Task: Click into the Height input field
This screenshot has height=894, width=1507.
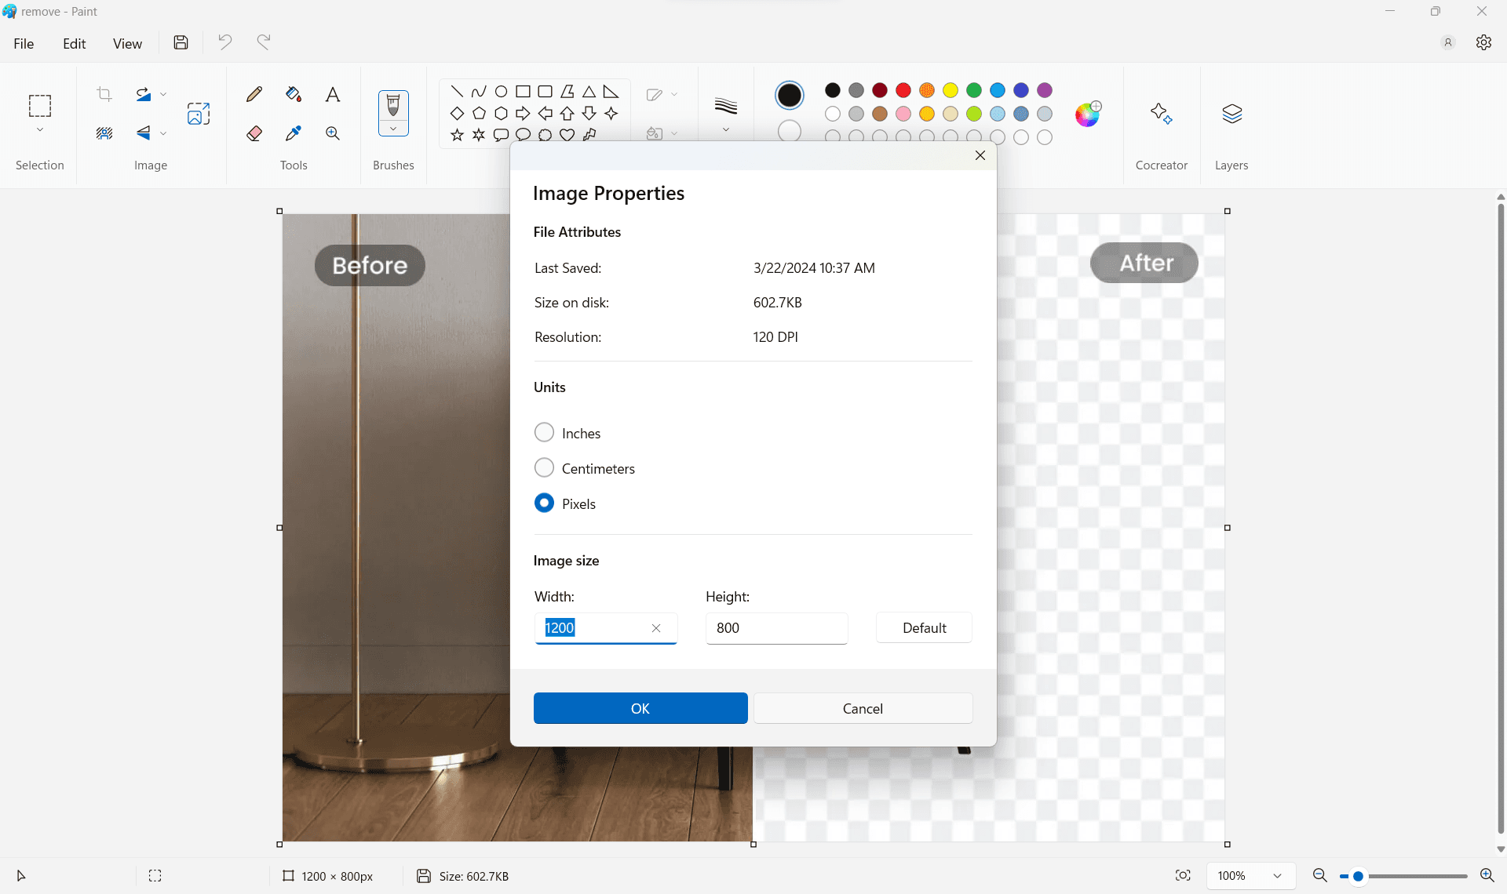Action: (776, 628)
